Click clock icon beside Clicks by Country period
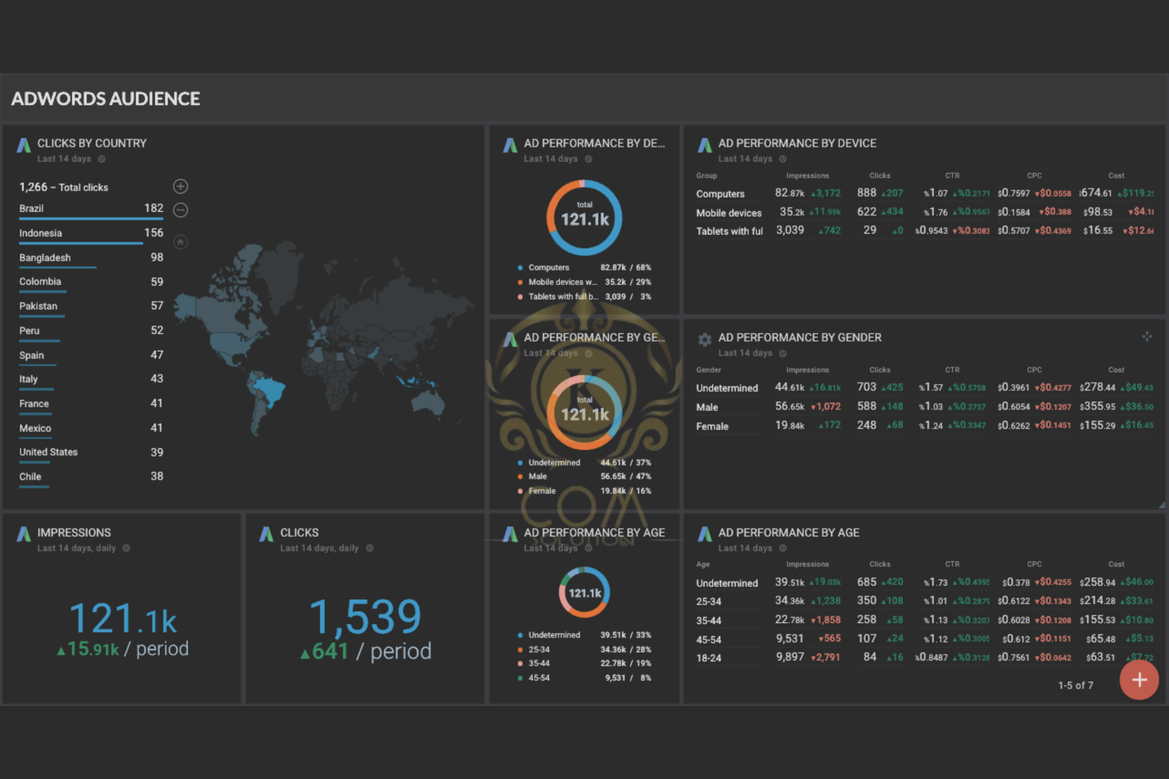 coord(102,159)
